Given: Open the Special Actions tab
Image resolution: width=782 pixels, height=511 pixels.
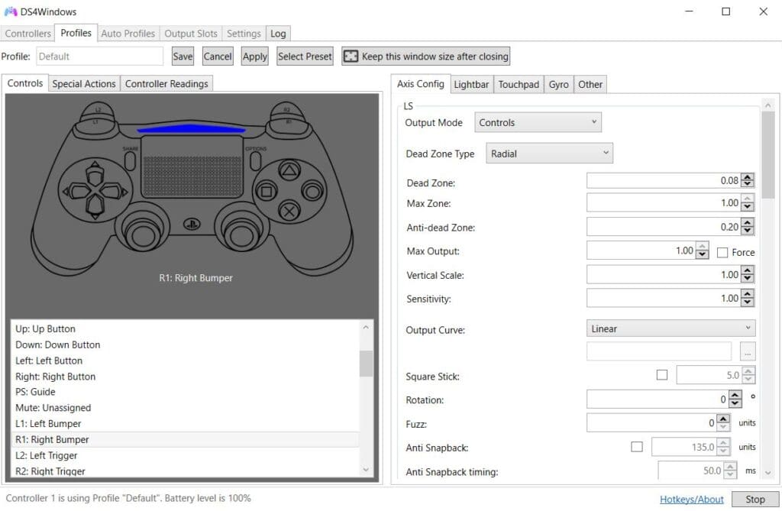Looking at the screenshot, I should pos(84,84).
